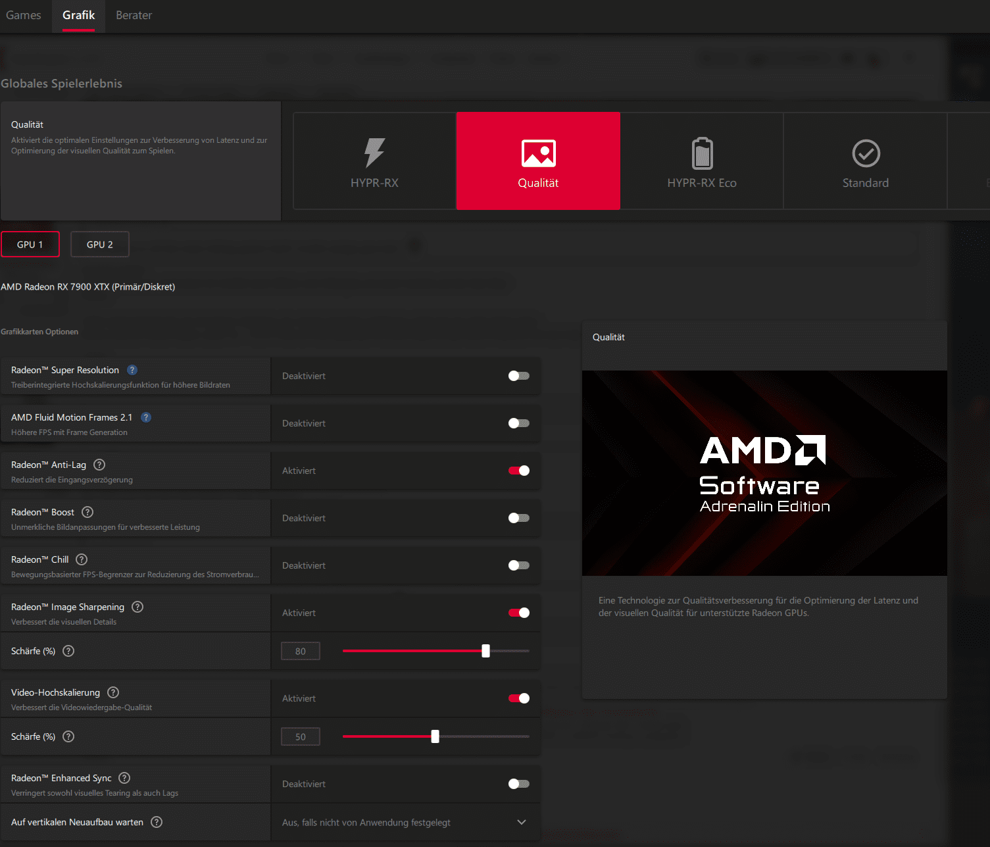Screen dimensions: 990x847
Task: Turn on AMD Fluid Motion Frames 2.1
Action: tap(519, 423)
